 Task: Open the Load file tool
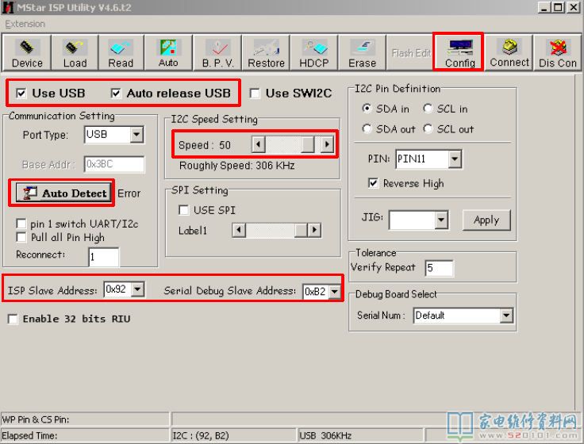(75, 53)
